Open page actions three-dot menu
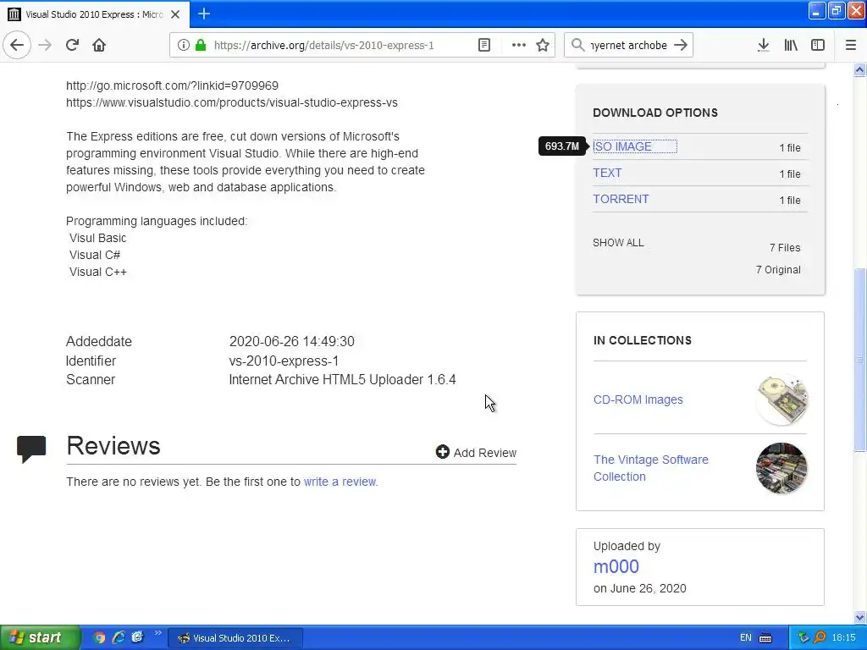 coord(519,45)
